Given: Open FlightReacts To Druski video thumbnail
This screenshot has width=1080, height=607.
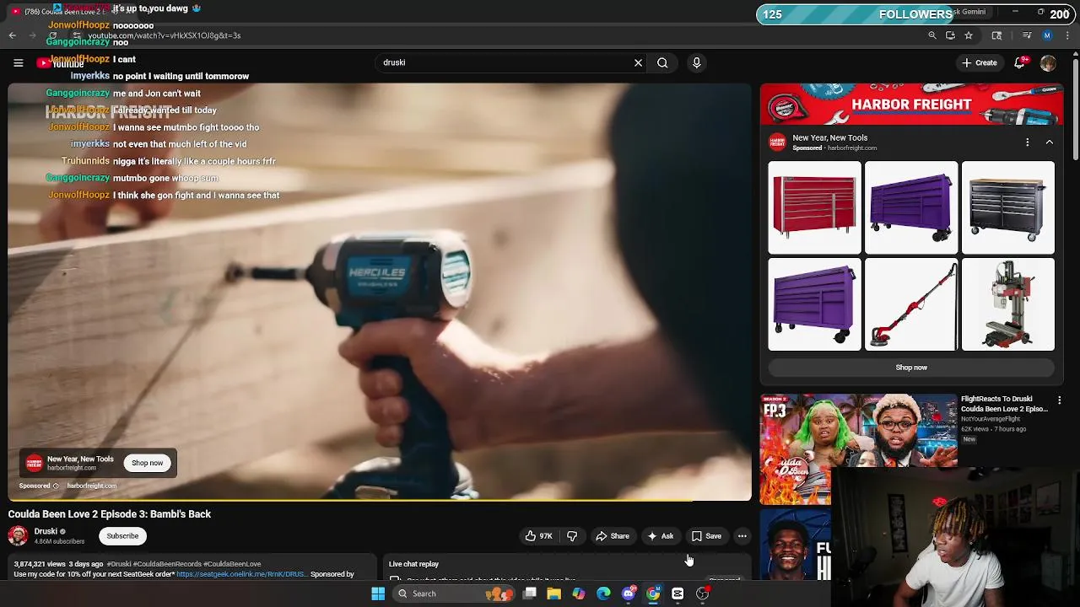Looking at the screenshot, I should point(858,448).
